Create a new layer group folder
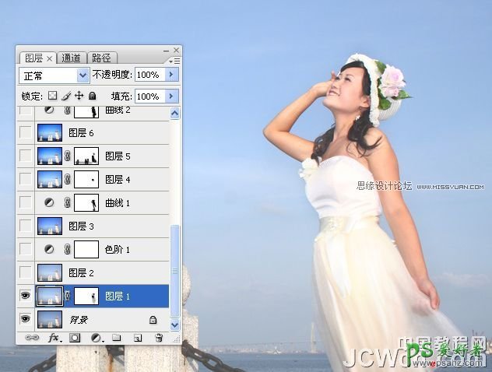 (x=117, y=338)
